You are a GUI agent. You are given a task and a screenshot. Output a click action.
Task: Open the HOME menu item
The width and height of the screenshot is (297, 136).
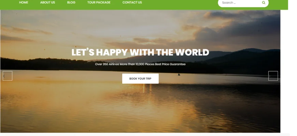coord(24,2)
